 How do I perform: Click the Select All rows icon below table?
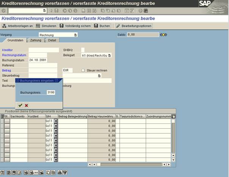pyautogui.click(x=9, y=172)
